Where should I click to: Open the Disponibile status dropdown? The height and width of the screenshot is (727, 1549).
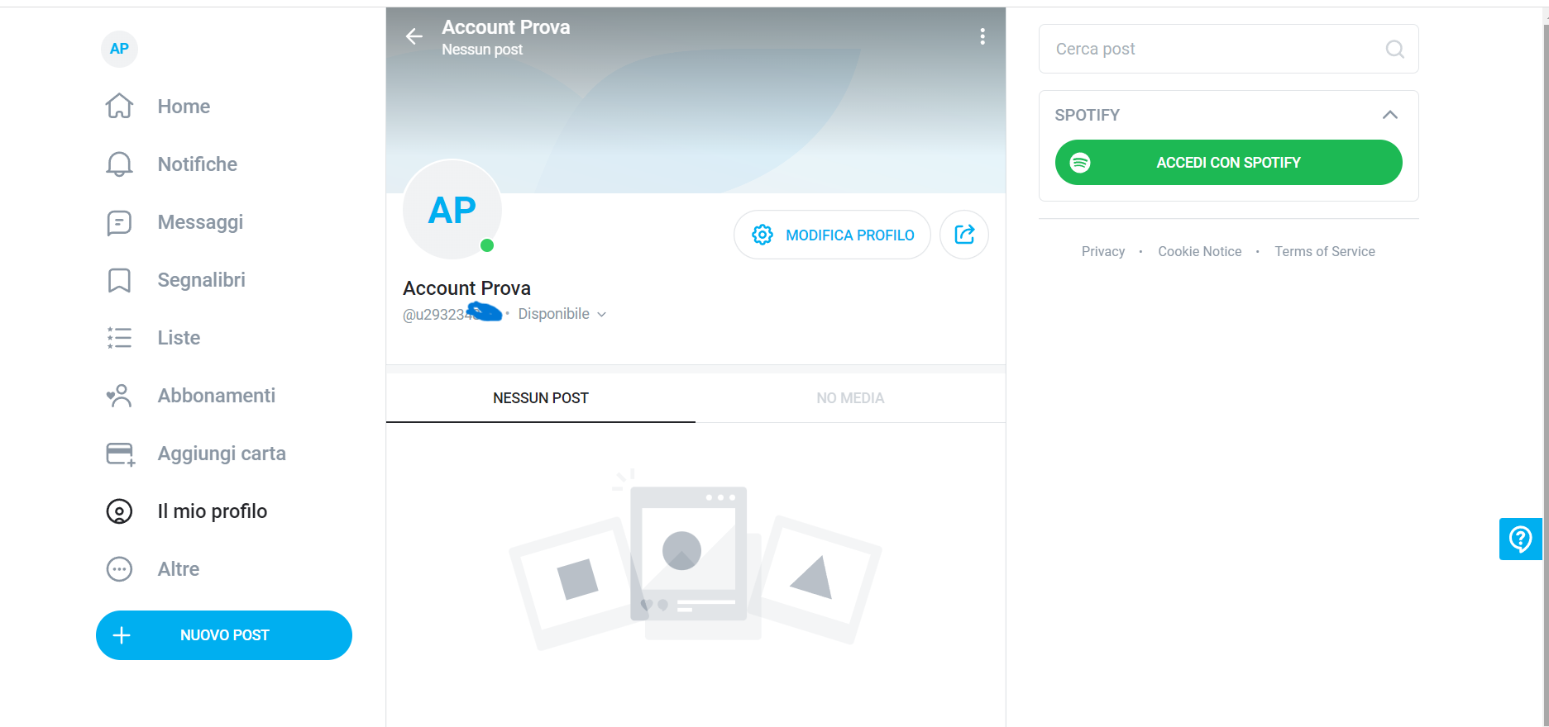tap(562, 314)
